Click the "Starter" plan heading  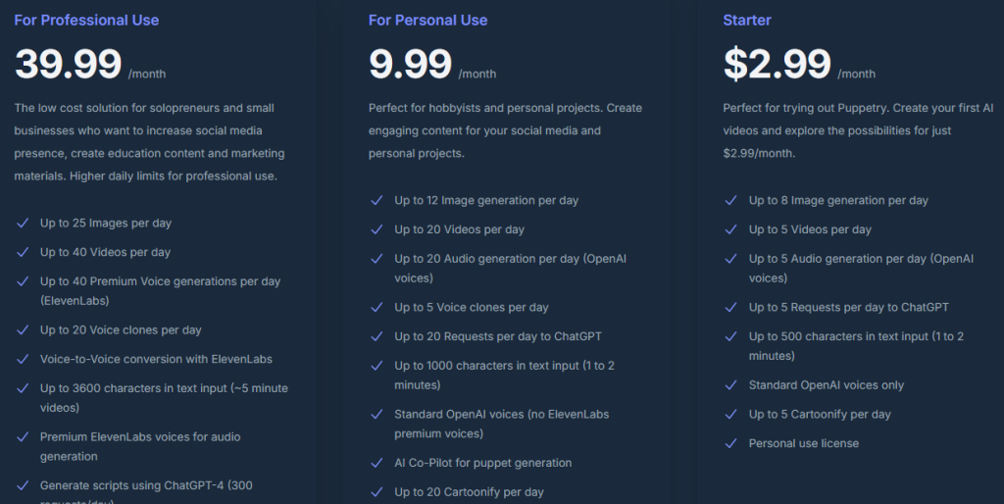pos(747,20)
